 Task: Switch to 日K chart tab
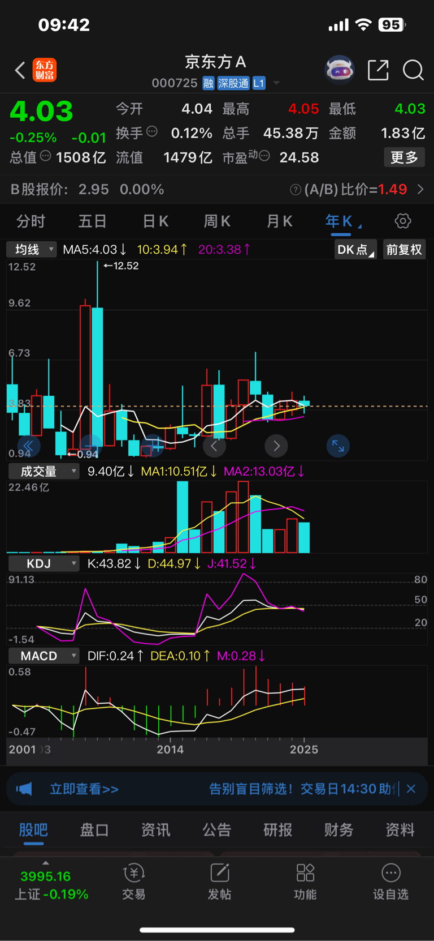point(155,221)
